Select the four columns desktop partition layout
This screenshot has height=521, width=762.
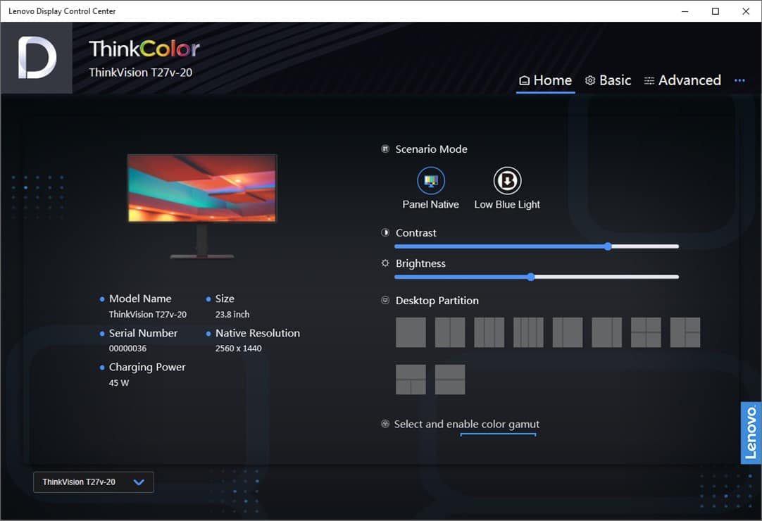tap(528, 332)
